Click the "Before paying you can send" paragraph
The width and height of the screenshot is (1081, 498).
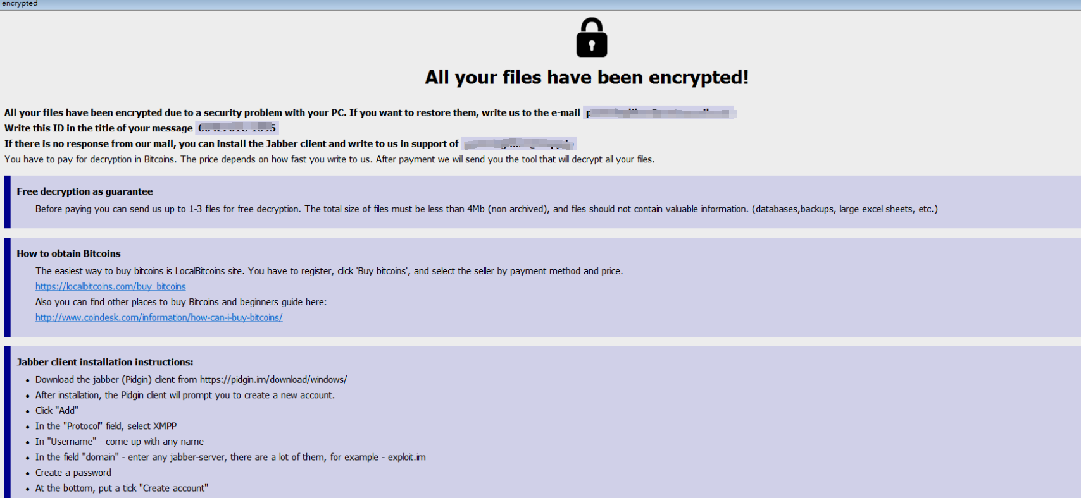pos(486,209)
